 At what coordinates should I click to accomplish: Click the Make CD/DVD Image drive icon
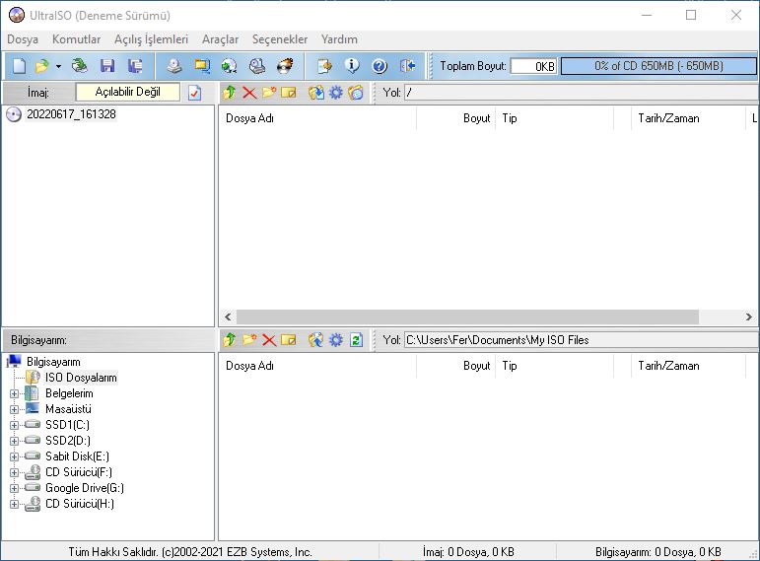(x=174, y=66)
